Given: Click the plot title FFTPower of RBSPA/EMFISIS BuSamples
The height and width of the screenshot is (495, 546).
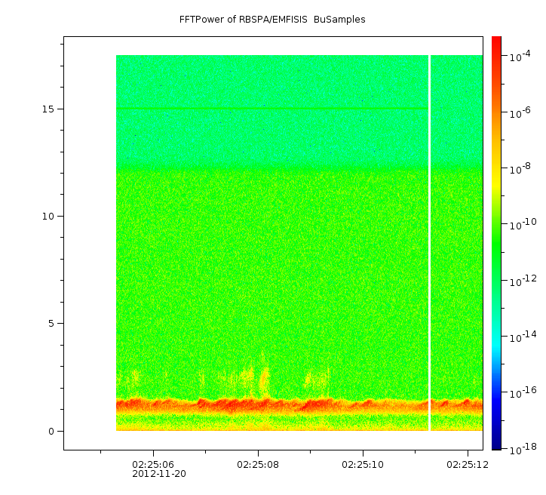Looking at the screenshot, I should (x=272, y=20).
